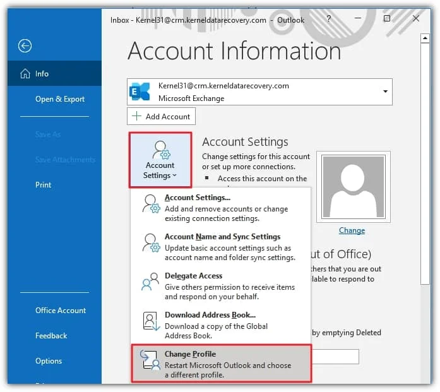
Task: Maximize the Outlook window
Action: 387,18
